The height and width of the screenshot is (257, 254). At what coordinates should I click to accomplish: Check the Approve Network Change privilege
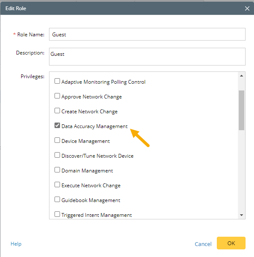point(57,96)
